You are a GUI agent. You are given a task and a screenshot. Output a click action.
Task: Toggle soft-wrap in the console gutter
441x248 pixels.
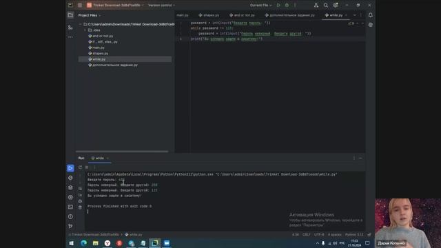pos(80,188)
